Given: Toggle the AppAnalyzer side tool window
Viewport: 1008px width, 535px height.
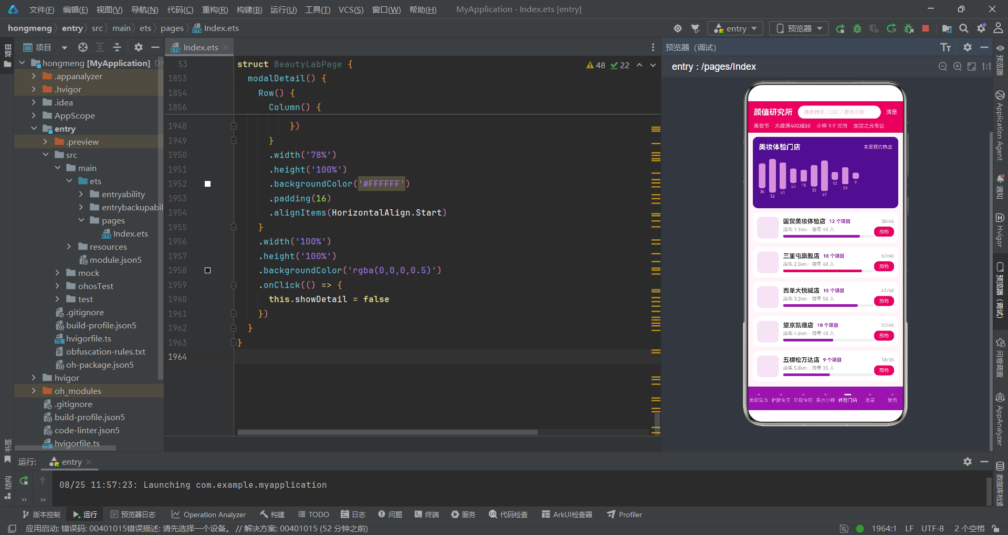Looking at the screenshot, I should coord(1000,419).
